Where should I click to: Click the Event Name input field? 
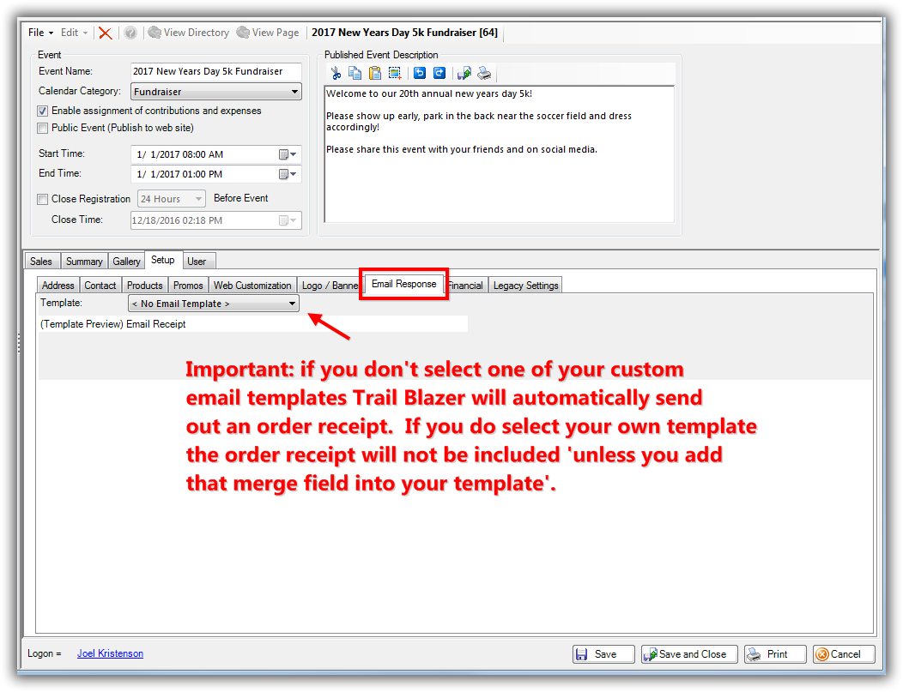click(x=216, y=71)
